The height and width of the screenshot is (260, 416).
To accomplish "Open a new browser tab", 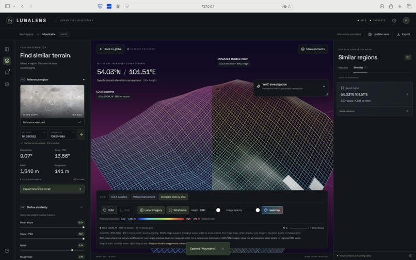I will 400,6.
